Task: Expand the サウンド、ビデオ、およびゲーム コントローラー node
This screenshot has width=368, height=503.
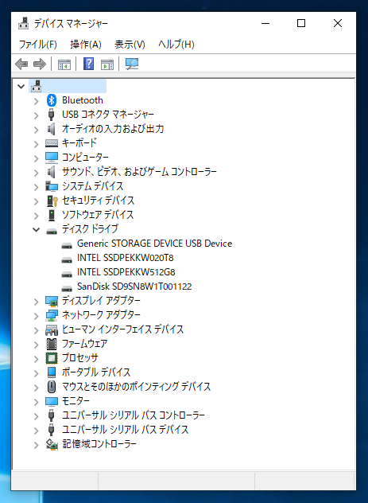Action: [37, 173]
